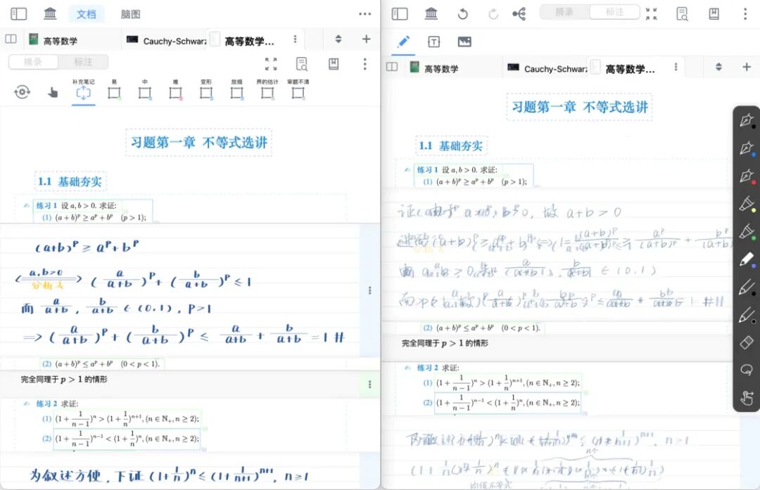Switch right pane to 标注 annotation mode
Viewport: 760px width, 490px height.
pos(614,12)
